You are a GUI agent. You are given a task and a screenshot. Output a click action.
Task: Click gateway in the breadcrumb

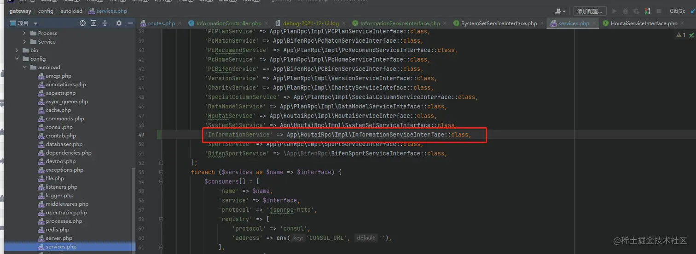[20, 11]
